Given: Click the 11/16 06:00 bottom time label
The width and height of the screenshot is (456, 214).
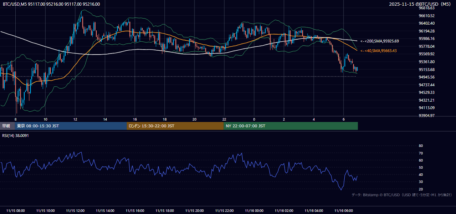Looking at the screenshot, I should (x=343, y=211).
